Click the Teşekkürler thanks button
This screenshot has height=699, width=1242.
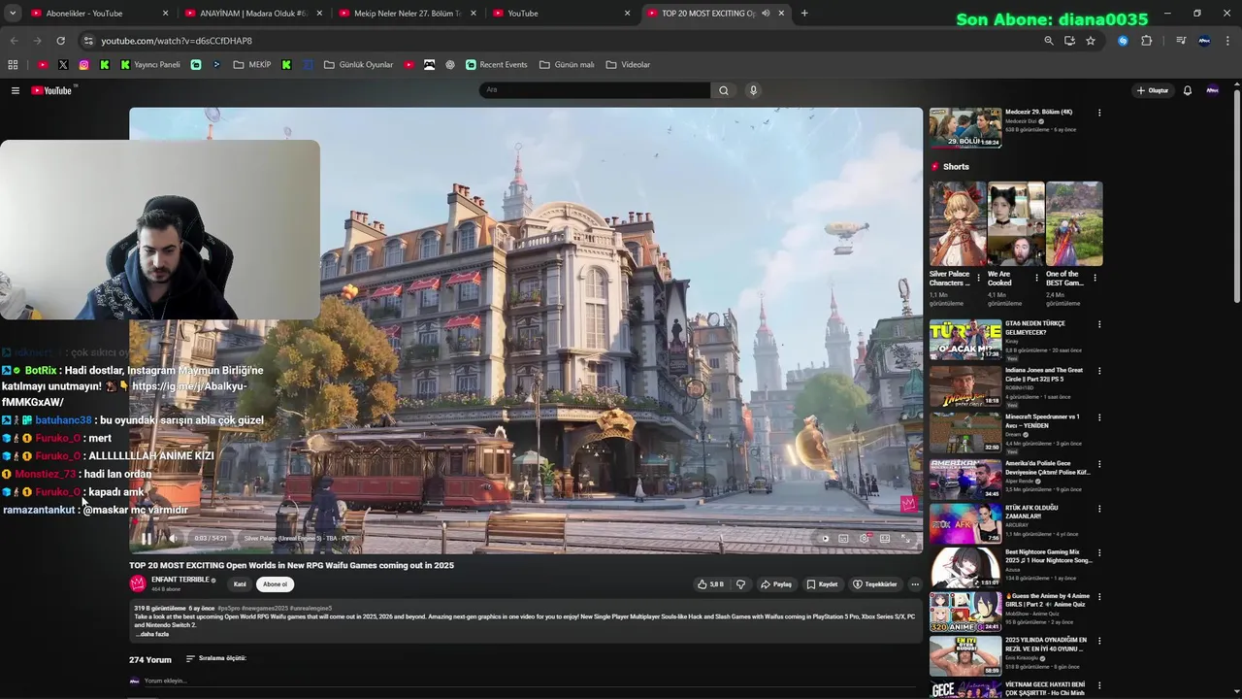tap(874, 584)
